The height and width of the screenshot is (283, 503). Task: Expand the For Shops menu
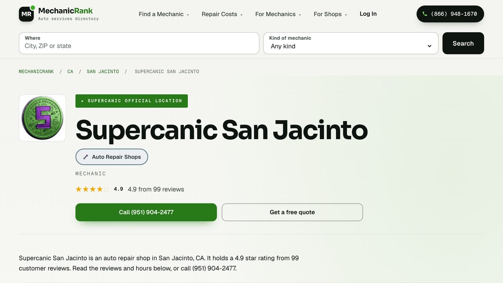(x=330, y=14)
